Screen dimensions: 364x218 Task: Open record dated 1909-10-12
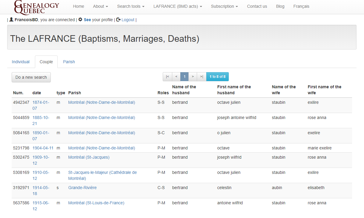click(x=41, y=160)
